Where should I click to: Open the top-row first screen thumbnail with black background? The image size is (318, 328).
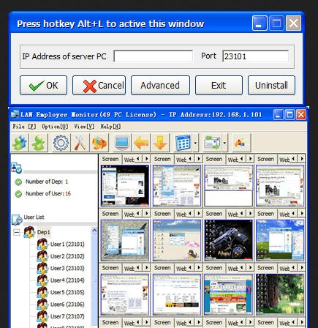125,186
